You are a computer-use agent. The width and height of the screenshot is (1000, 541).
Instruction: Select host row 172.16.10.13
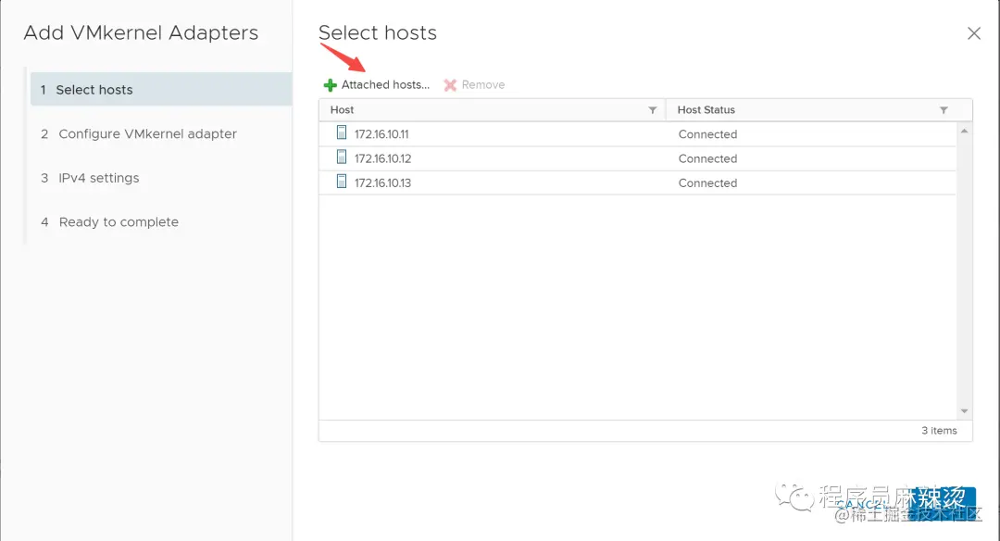pos(637,182)
